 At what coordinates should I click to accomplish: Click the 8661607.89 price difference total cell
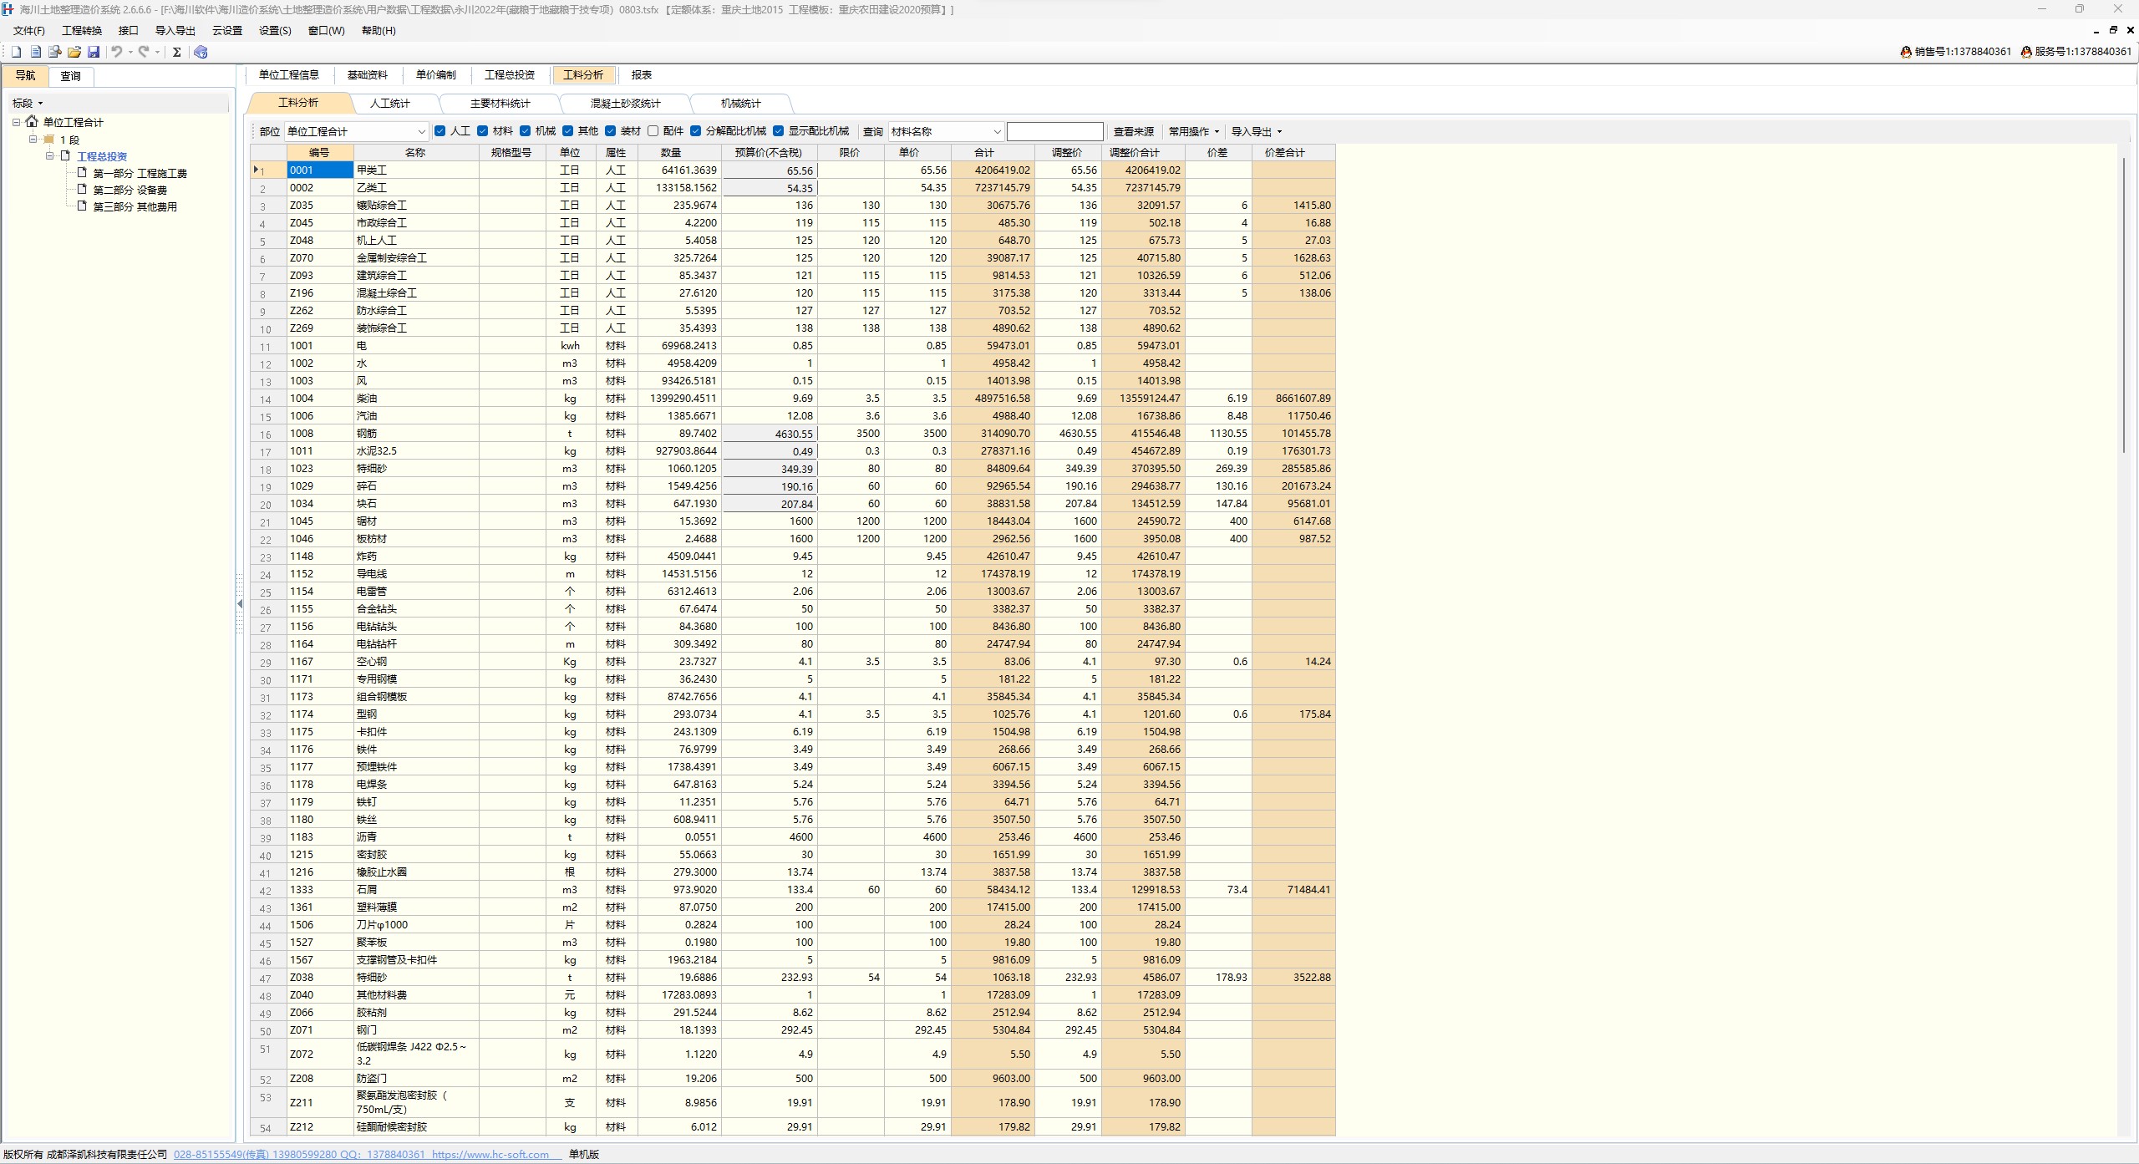pyautogui.click(x=1293, y=399)
